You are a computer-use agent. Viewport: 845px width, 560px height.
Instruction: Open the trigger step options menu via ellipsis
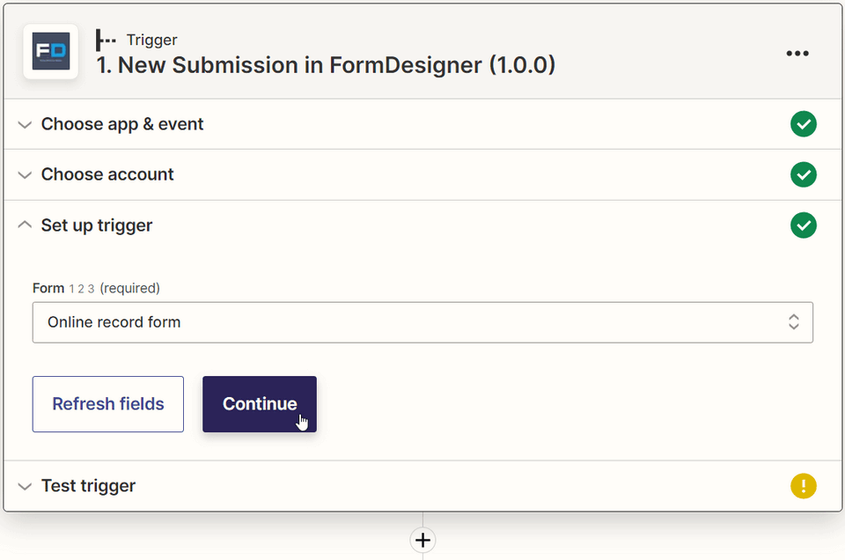point(797,53)
